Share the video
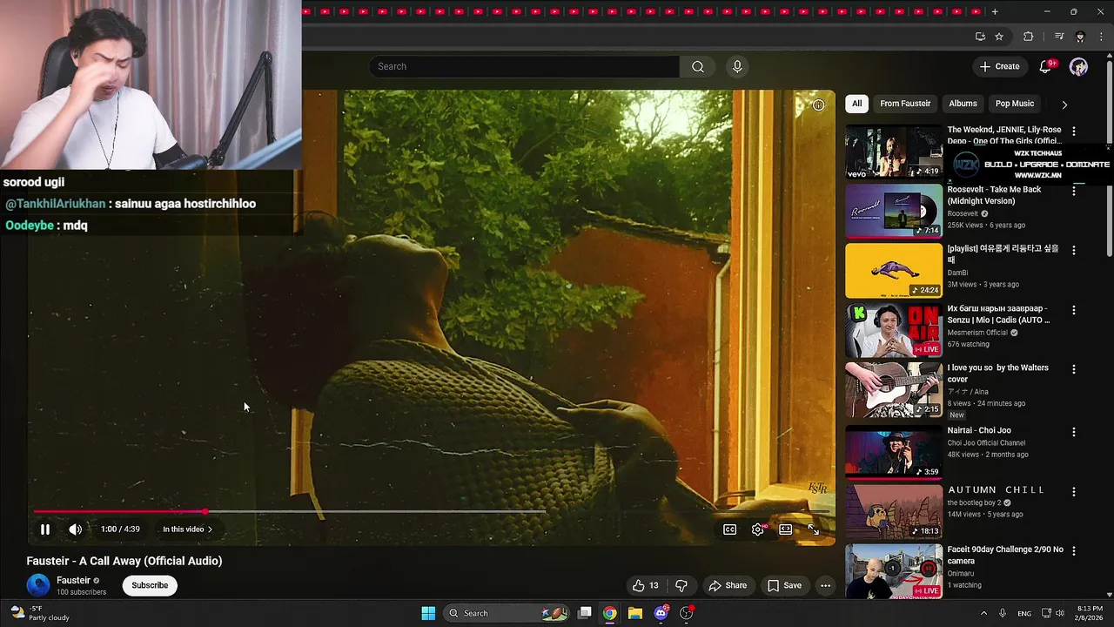The width and height of the screenshot is (1114, 627). coord(728,585)
